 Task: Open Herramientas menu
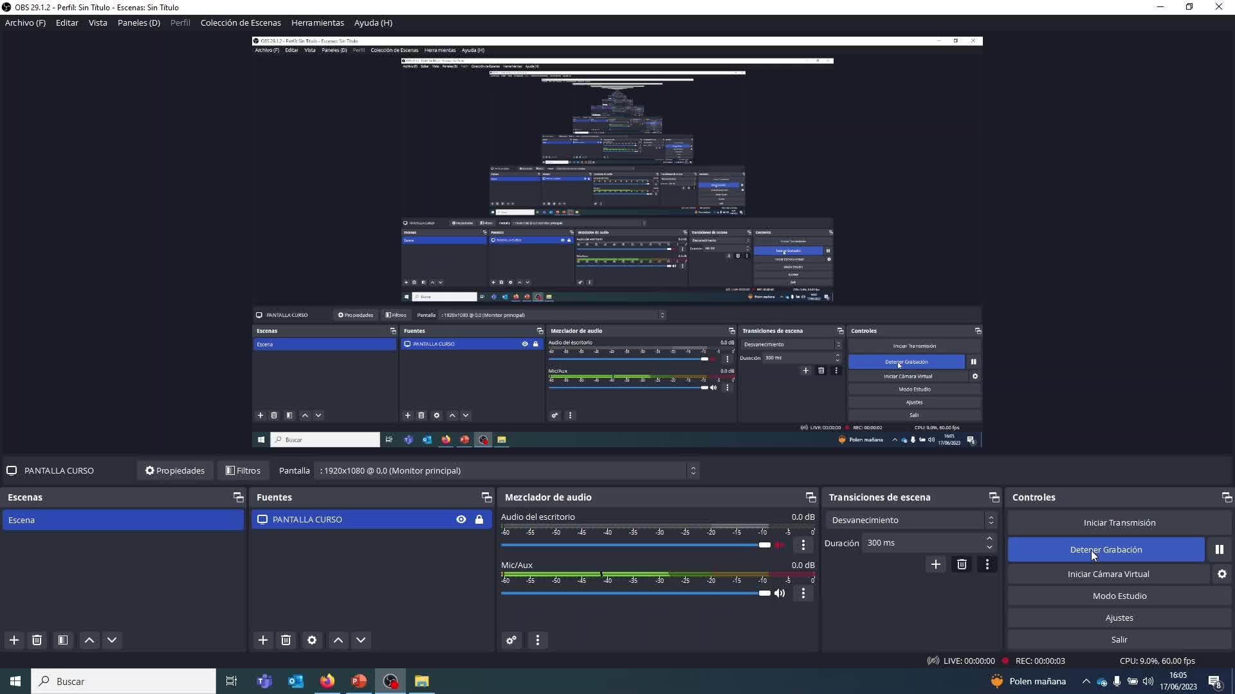pos(317,22)
